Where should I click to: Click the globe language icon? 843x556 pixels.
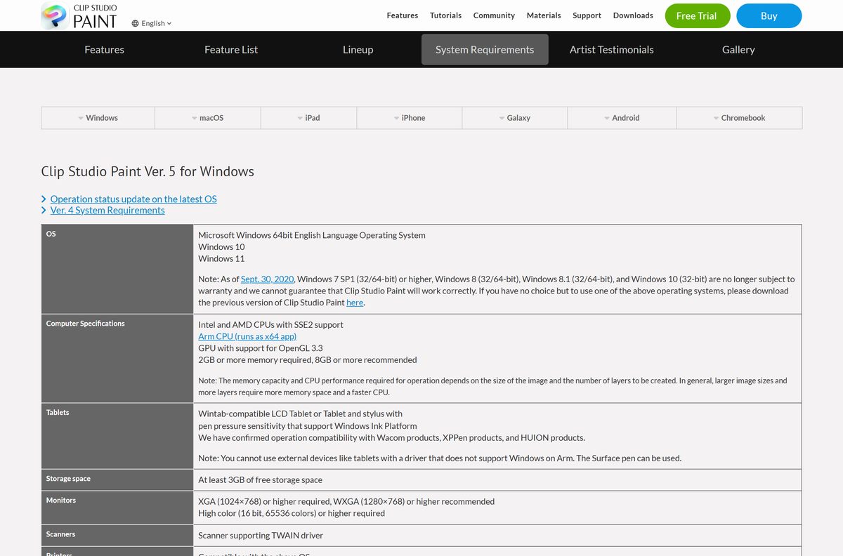tap(135, 23)
